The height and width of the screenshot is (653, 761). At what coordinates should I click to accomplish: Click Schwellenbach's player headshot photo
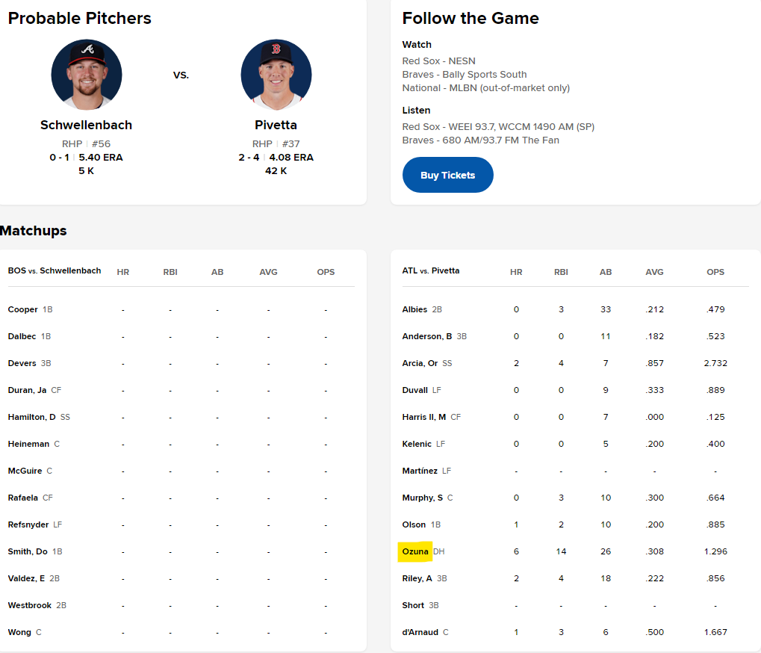click(x=87, y=75)
